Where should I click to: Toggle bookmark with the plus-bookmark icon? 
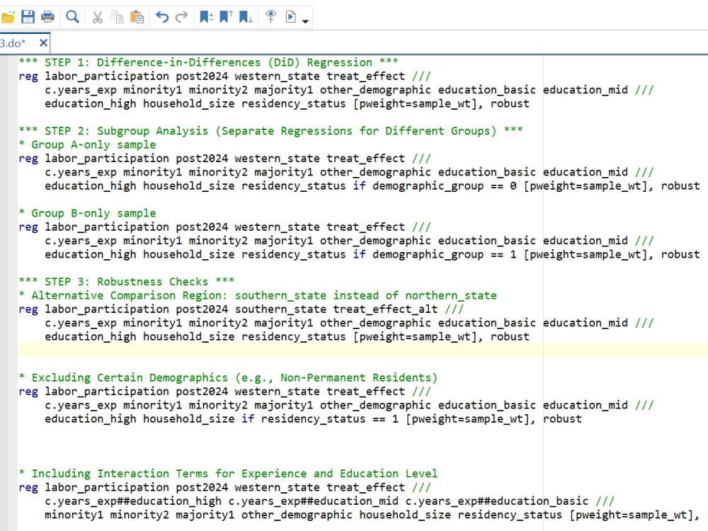(206, 17)
